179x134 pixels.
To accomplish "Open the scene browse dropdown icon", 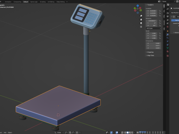I will coord(159,1).
